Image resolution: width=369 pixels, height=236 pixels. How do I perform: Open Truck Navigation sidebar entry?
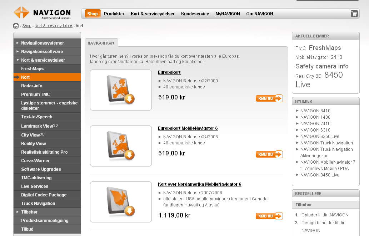[38, 204]
